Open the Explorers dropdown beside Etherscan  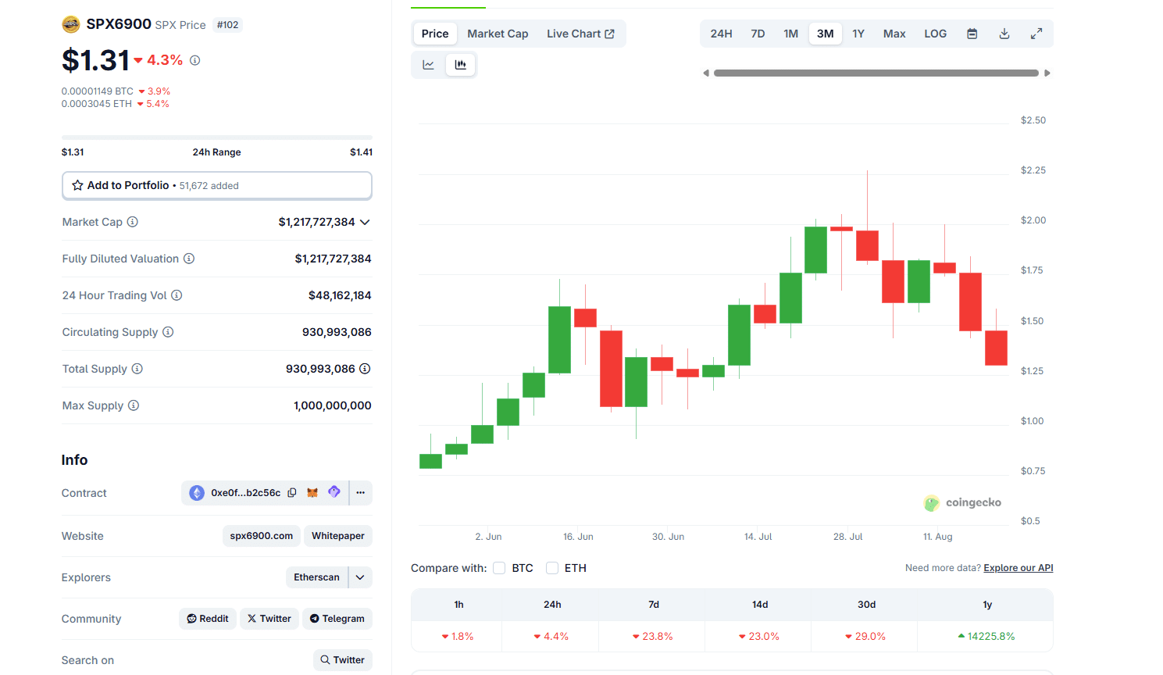click(x=359, y=577)
